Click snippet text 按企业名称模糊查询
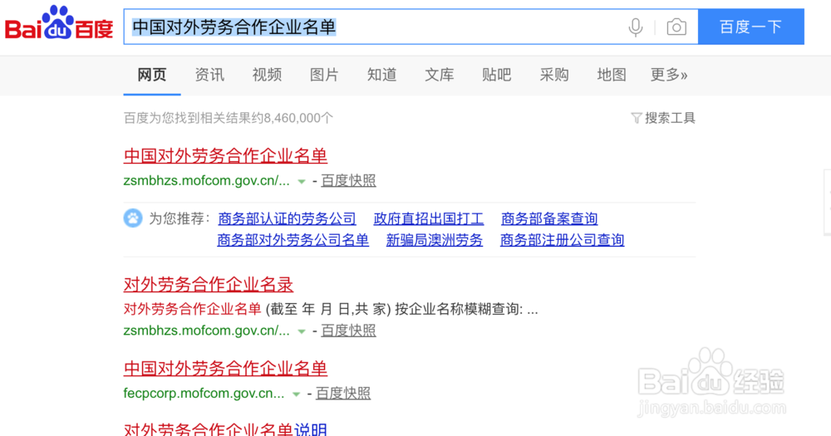Screen dimensions: 831x436 click(459, 309)
